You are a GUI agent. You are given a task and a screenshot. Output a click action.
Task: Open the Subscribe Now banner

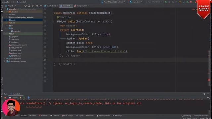point(203,9)
